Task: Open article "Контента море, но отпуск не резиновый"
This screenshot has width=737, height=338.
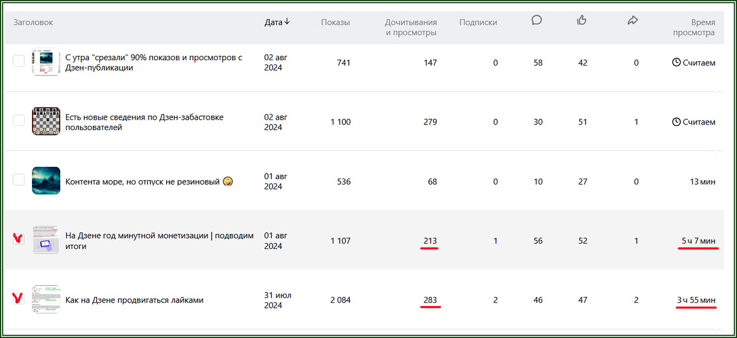Action: (149, 182)
